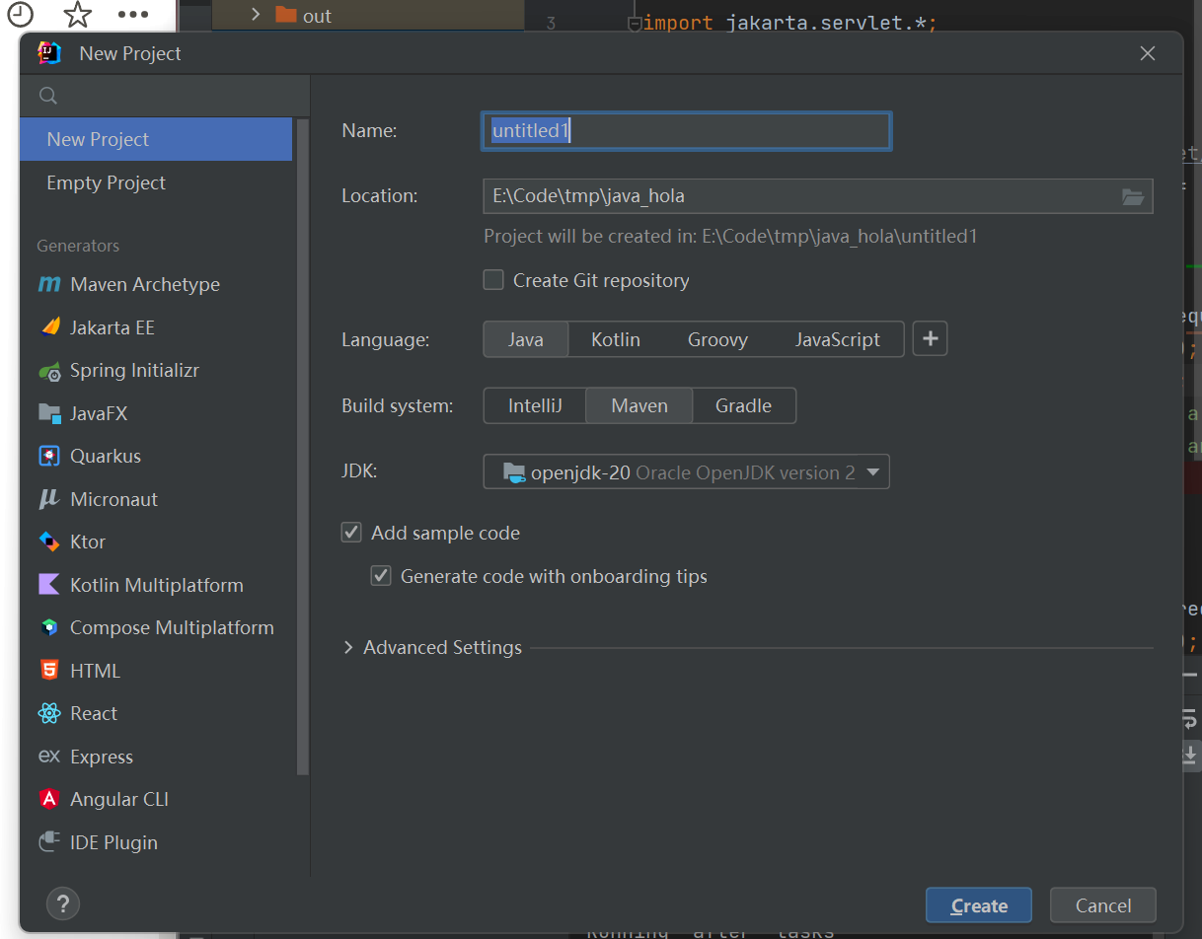Viewport: 1202px width, 939px height.
Task: Click the Kotlin Multiplatform icon
Action: coord(49,585)
